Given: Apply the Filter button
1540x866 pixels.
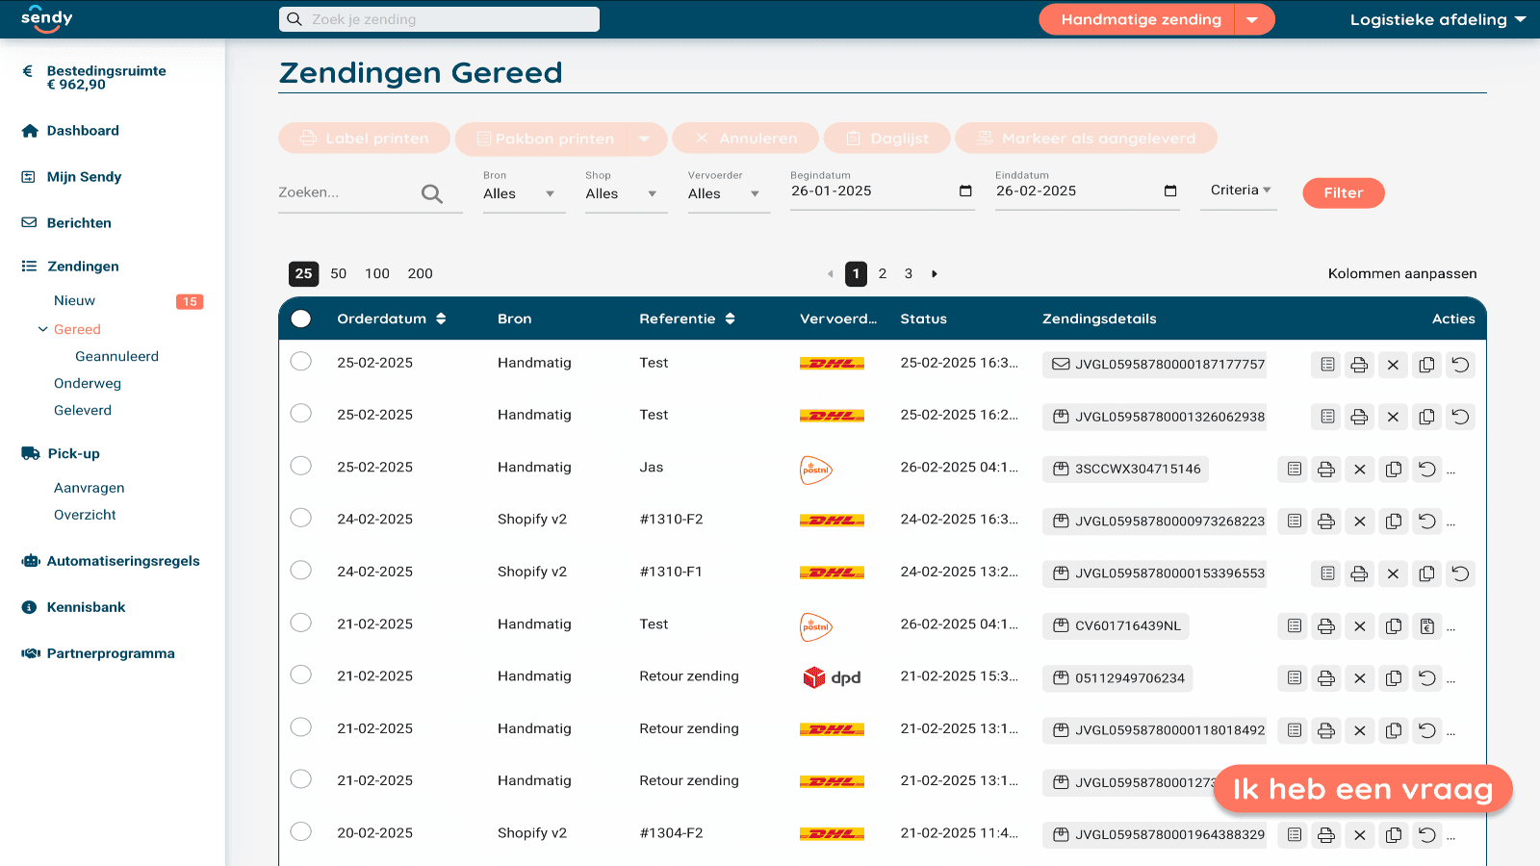Looking at the screenshot, I should 1343,192.
